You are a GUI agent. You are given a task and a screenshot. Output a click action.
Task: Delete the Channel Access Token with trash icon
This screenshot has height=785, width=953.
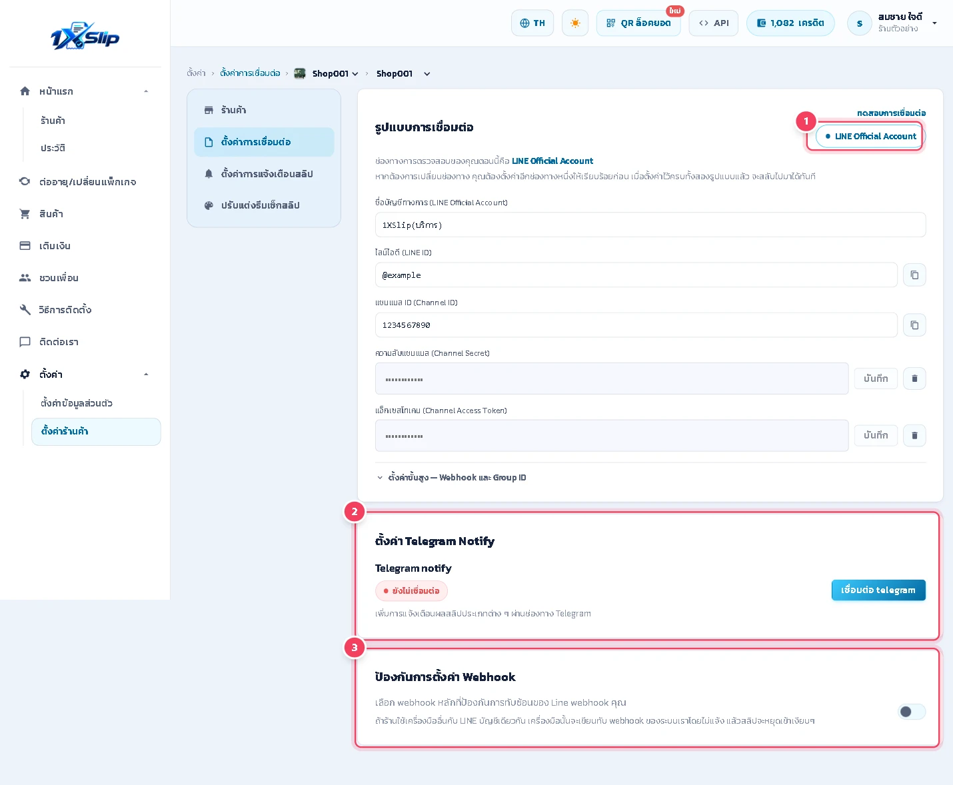[x=914, y=435]
